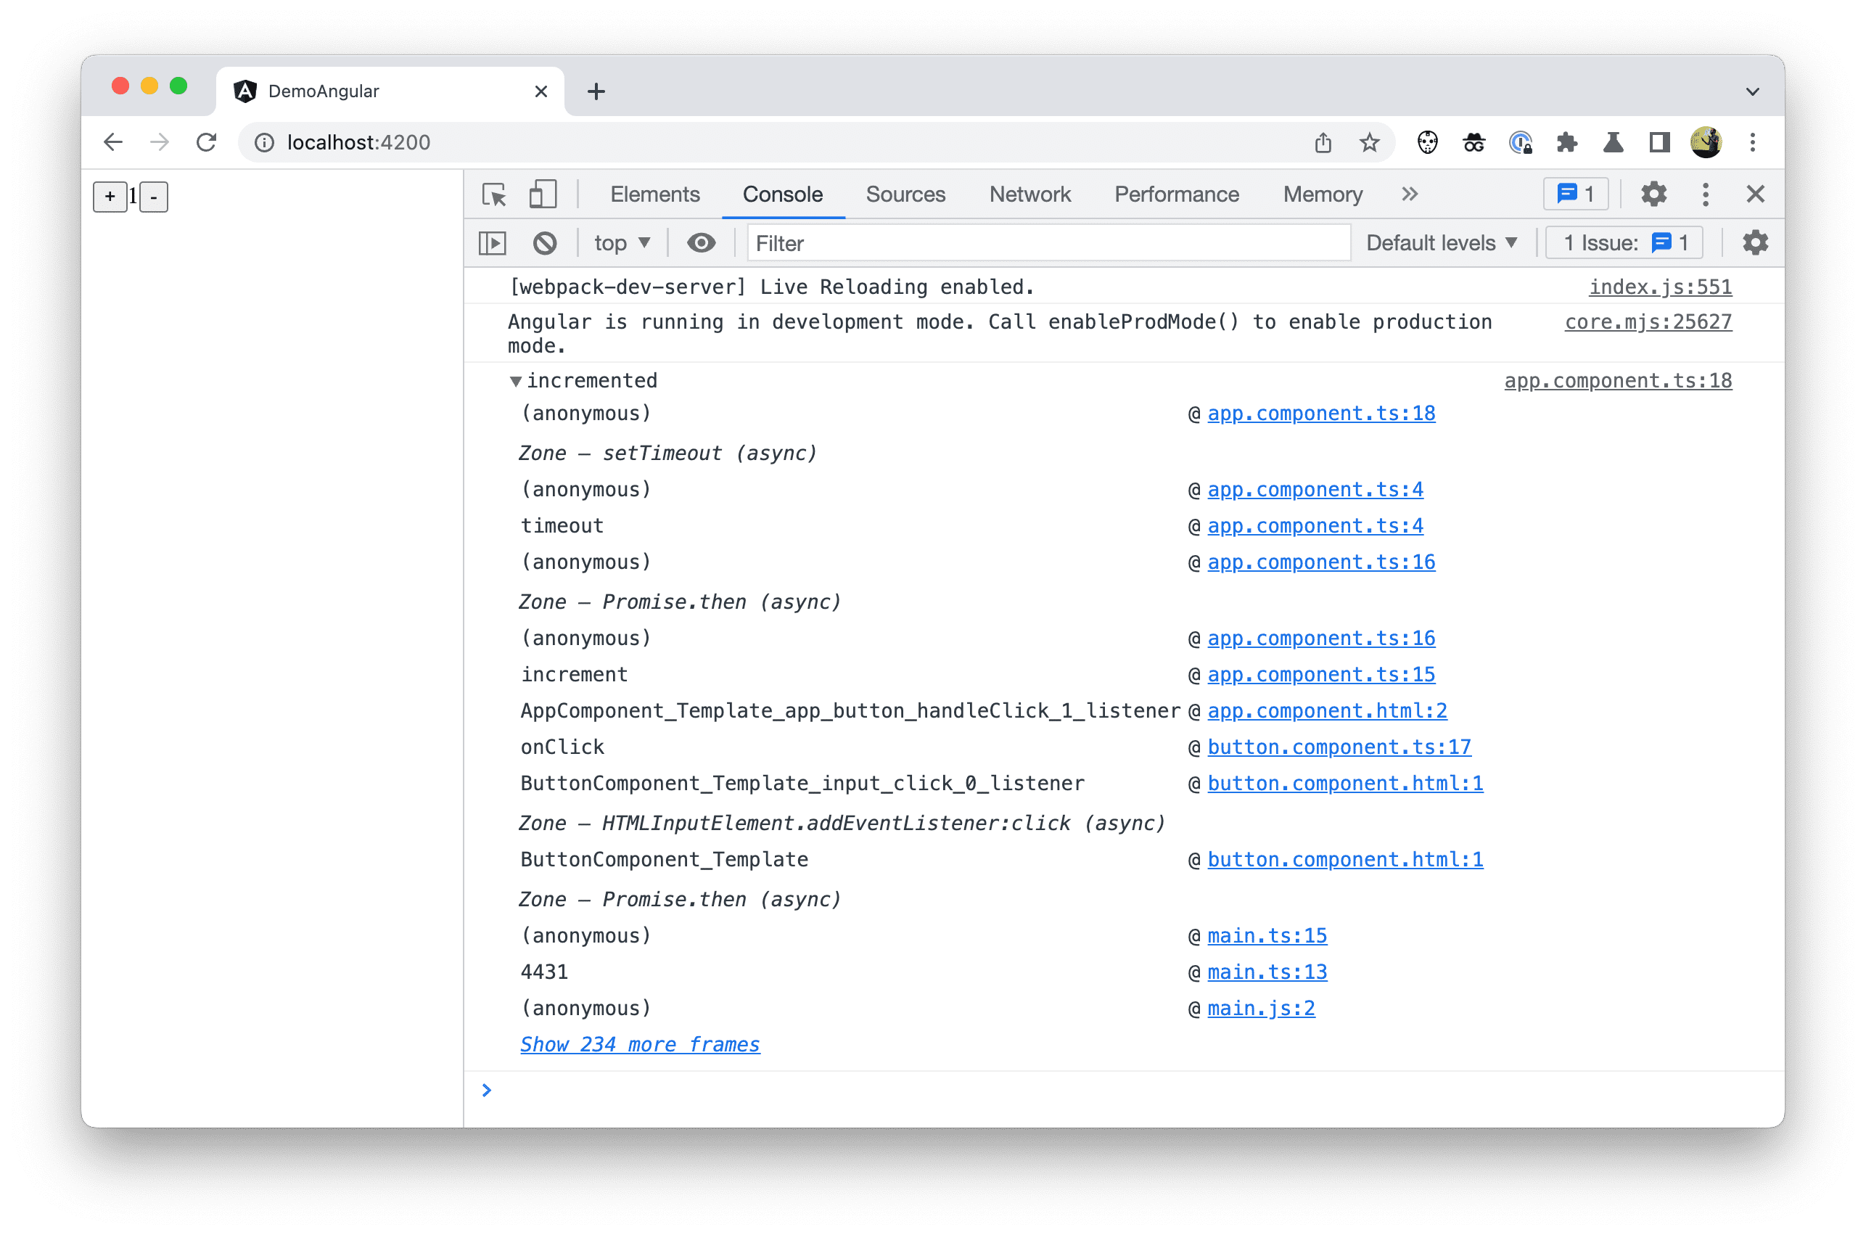Click the close DevTools panel icon
This screenshot has height=1235, width=1866.
coord(1759,194)
